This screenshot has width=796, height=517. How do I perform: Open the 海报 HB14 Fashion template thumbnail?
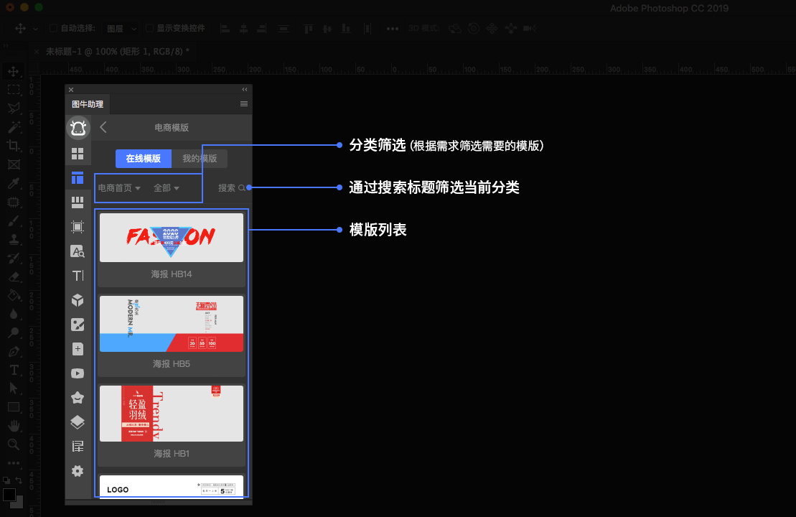tap(172, 238)
